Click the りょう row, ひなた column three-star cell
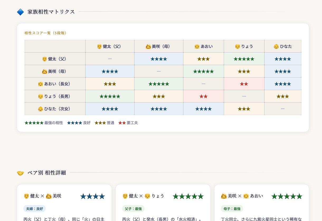Viewport: 322px width, 221px height. (x=283, y=96)
